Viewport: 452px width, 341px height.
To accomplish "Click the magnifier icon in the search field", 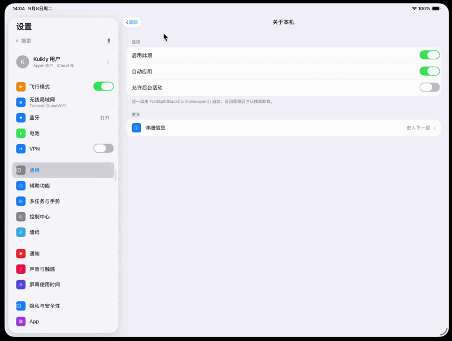I will point(18,41).
